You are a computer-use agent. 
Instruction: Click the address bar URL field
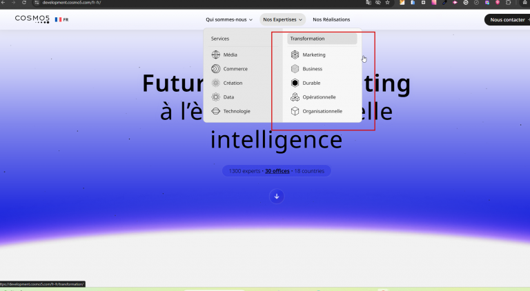pyautogui.click(x=199, y=2)
